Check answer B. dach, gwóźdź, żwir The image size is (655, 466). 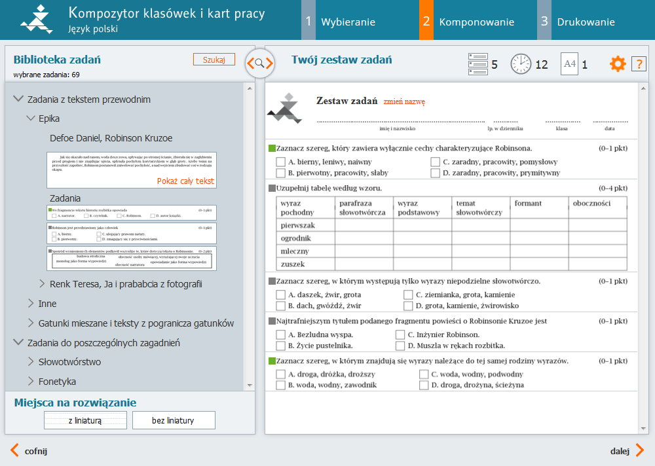point(281,306)
